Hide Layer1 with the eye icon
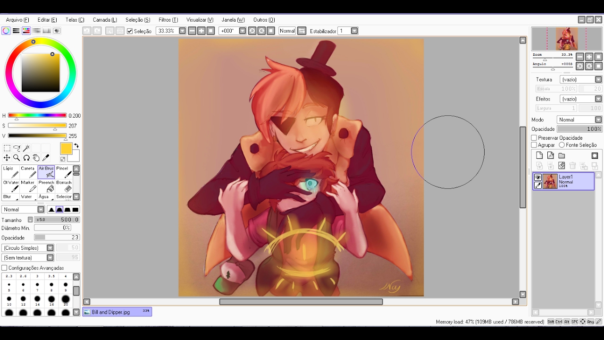Screen dimensions: 604x340 538,178
